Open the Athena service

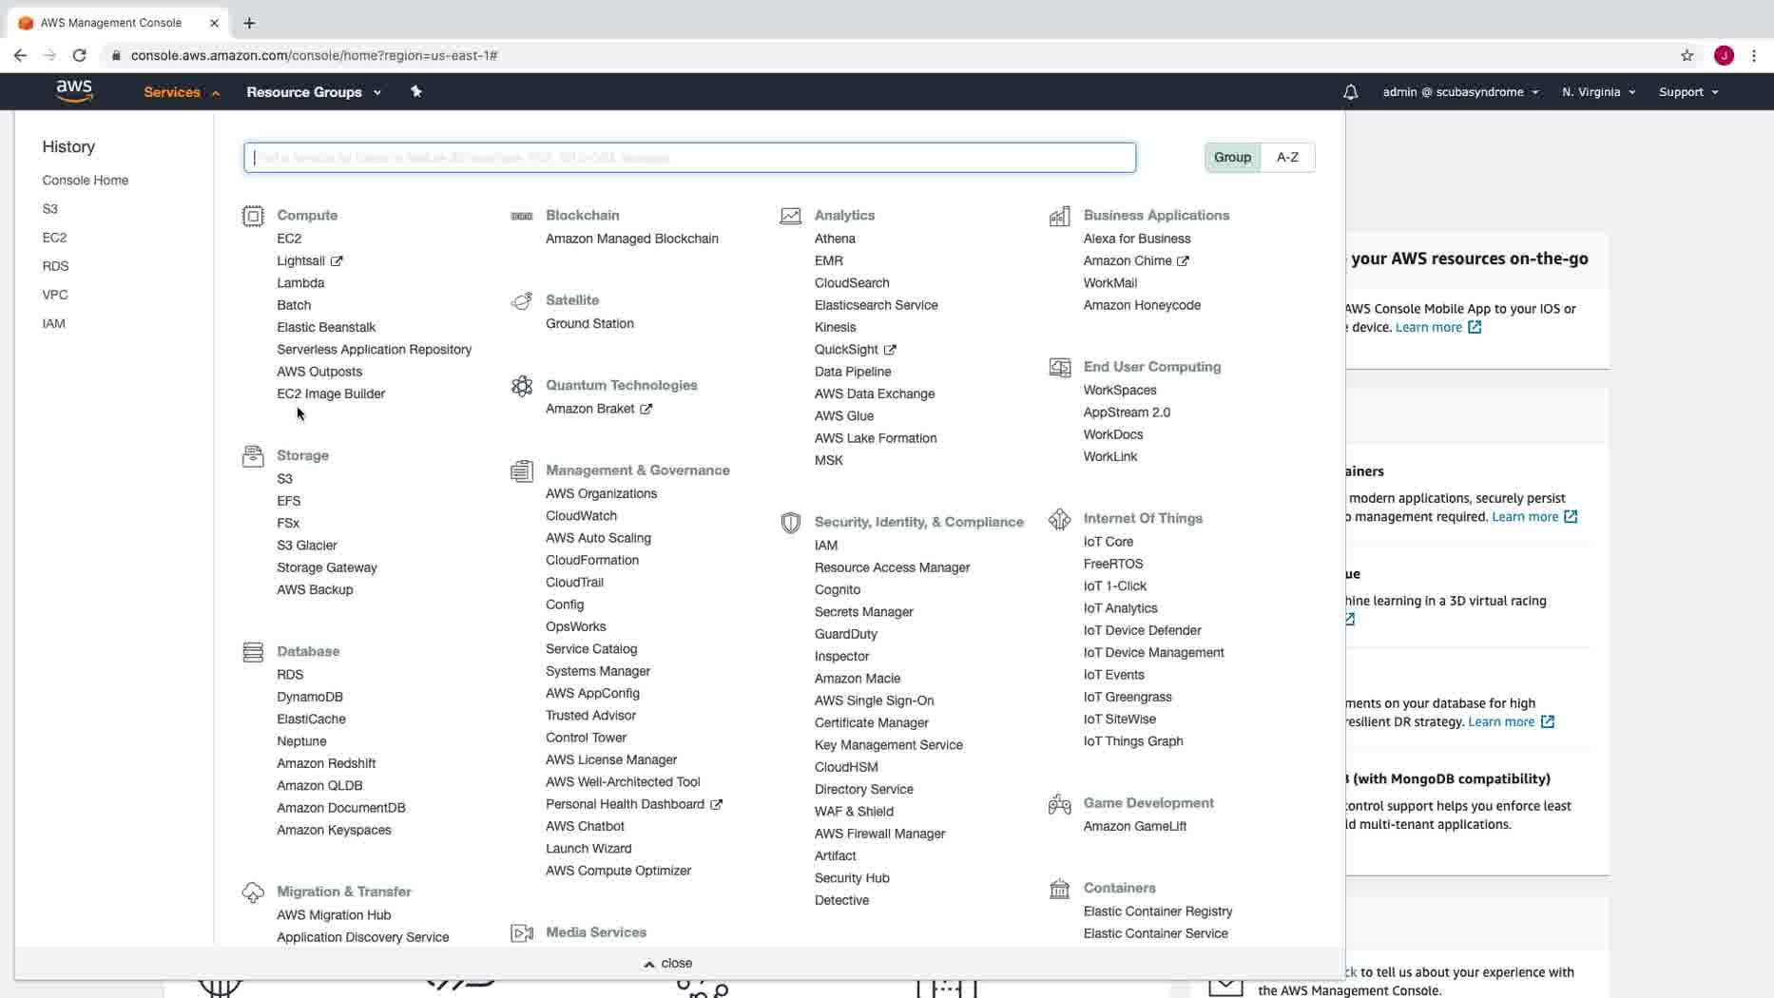pos(835,239)
